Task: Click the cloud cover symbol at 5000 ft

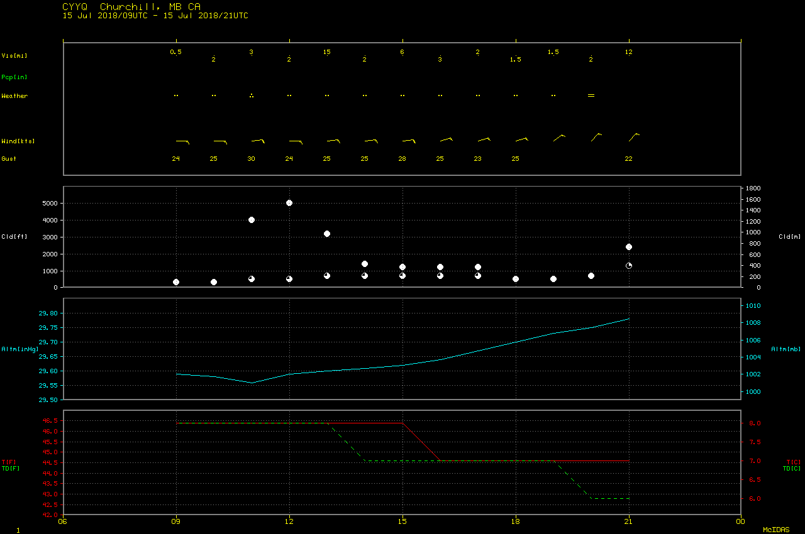Action: pyautogui.click(x=289, y=203)
